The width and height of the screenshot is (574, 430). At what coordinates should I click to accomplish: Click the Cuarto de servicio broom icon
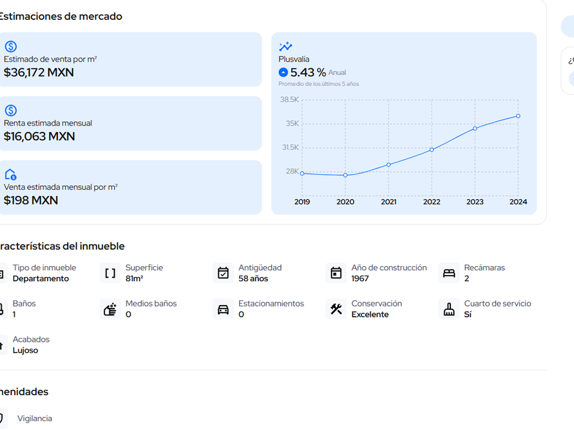tap(449, 309)
